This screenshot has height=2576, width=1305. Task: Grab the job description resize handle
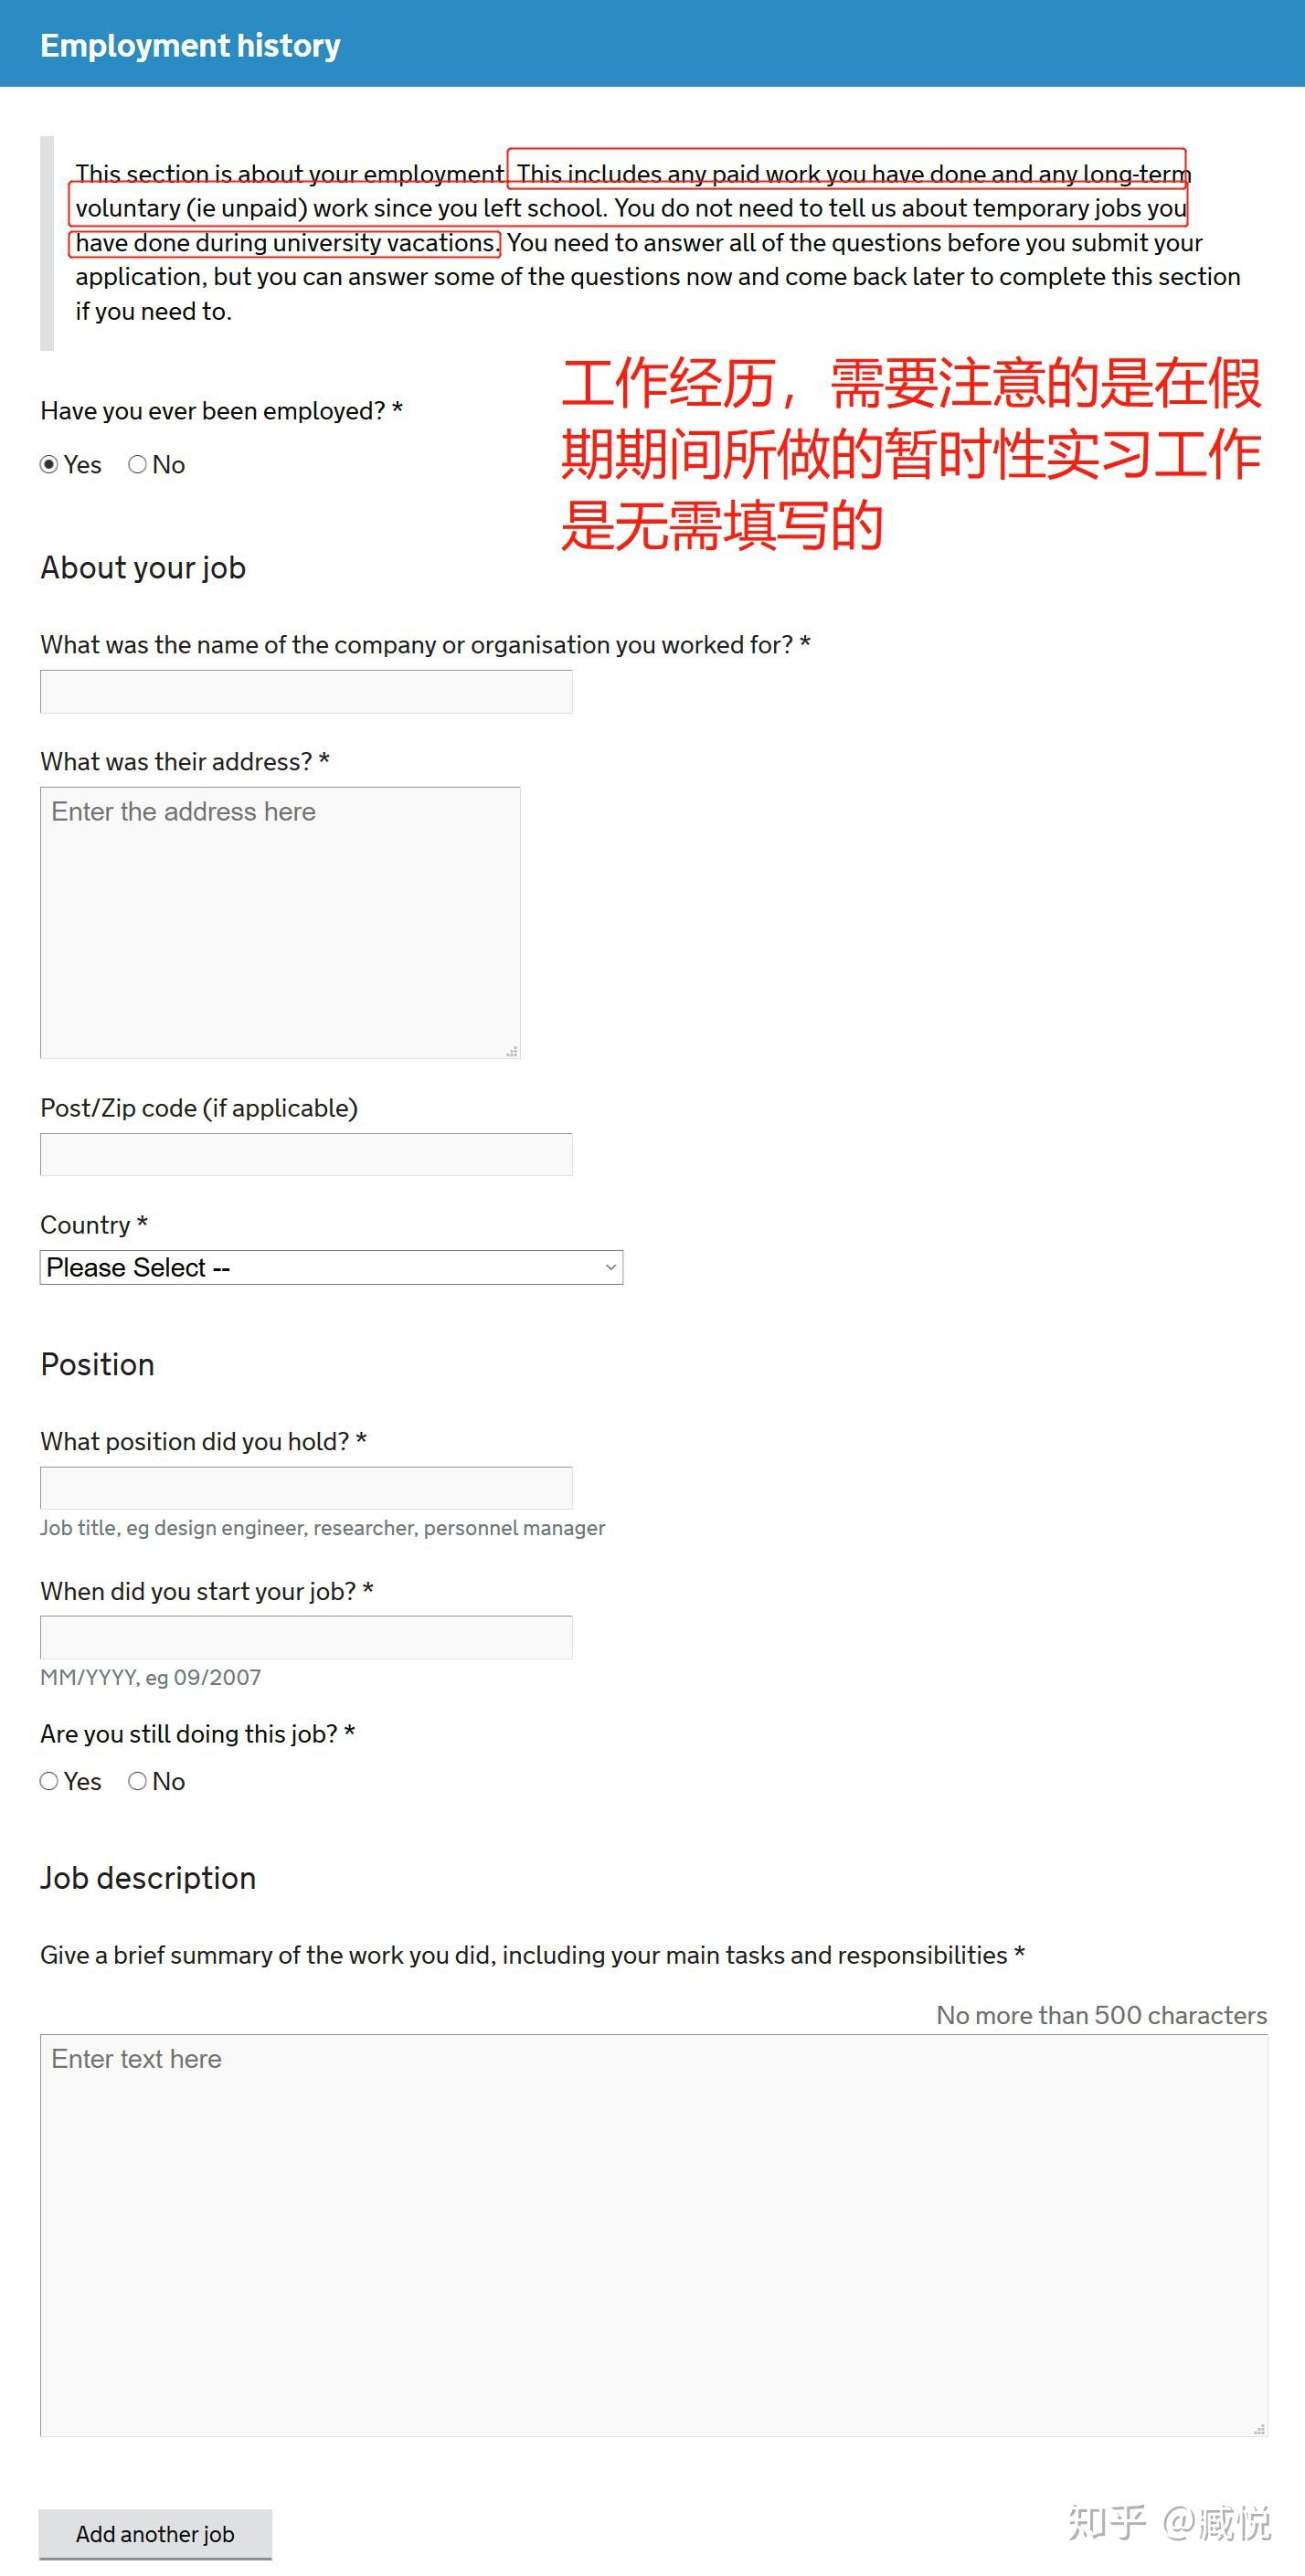(1259, 2429)
